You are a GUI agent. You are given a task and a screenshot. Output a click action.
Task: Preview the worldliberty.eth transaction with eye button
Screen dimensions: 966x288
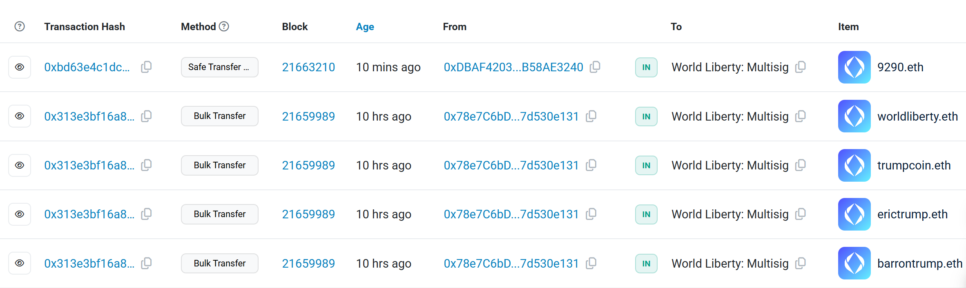(20, 116)
